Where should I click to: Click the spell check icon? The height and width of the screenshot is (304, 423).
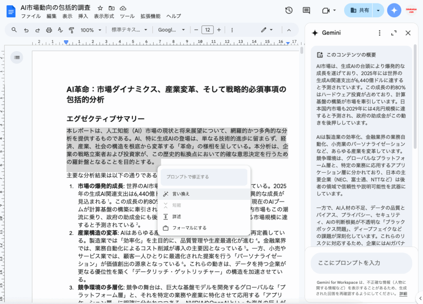60,30
